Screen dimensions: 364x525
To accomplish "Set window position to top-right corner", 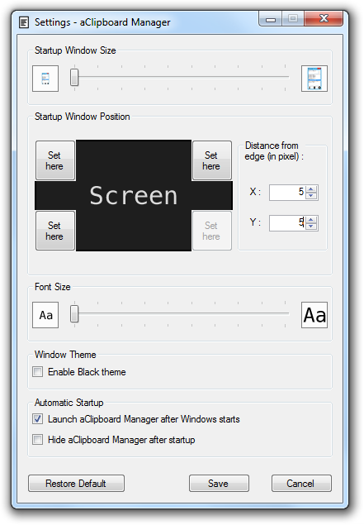I will pos(212,160).
